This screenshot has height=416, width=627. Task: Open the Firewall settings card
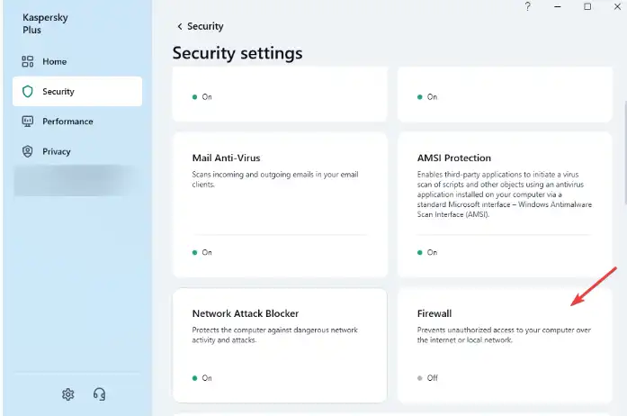pos(505,345)
